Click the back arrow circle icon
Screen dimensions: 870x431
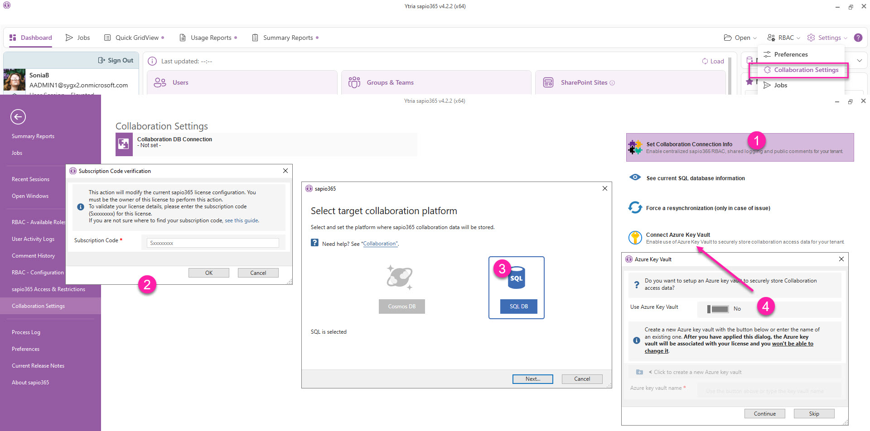click(x=18, y=117)
